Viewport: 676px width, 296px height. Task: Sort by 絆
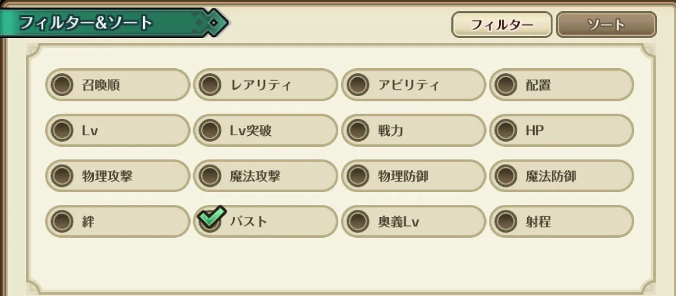coord(118,222)
